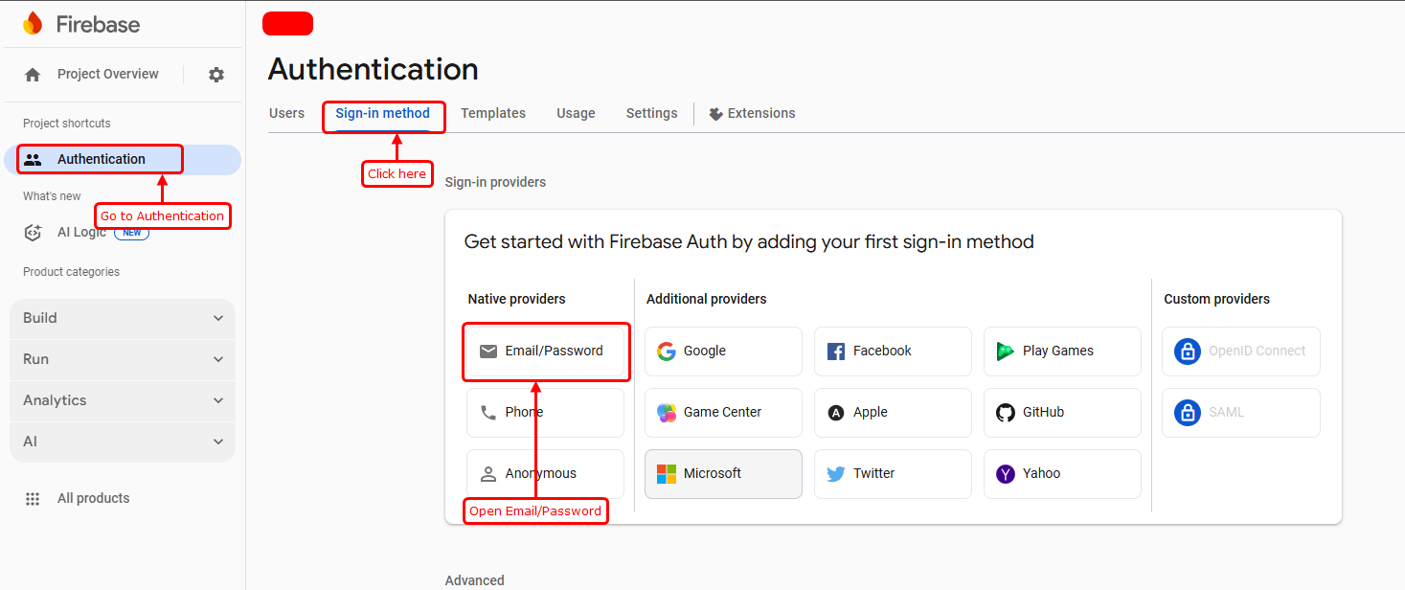Select the Game Center provider

coord(722,413)
